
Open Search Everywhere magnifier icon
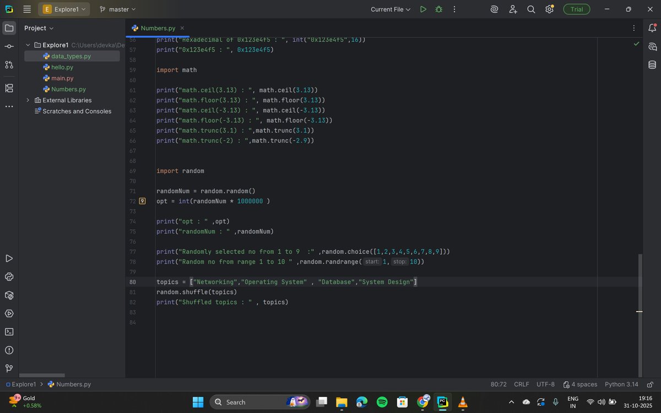[531, 9]
